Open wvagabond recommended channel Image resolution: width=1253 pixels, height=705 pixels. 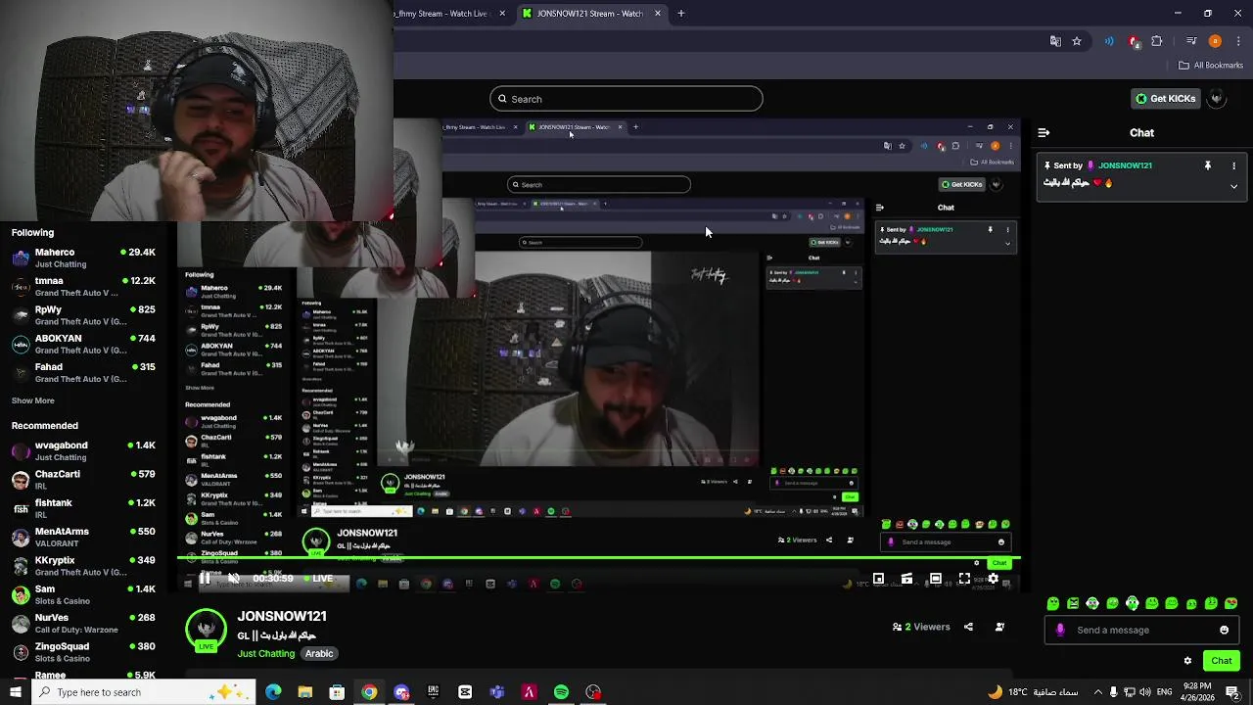[83, 450]
